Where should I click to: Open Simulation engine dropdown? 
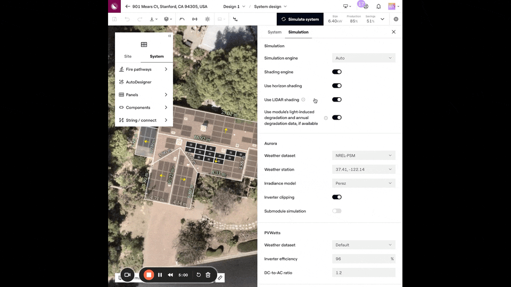(364, 58)
